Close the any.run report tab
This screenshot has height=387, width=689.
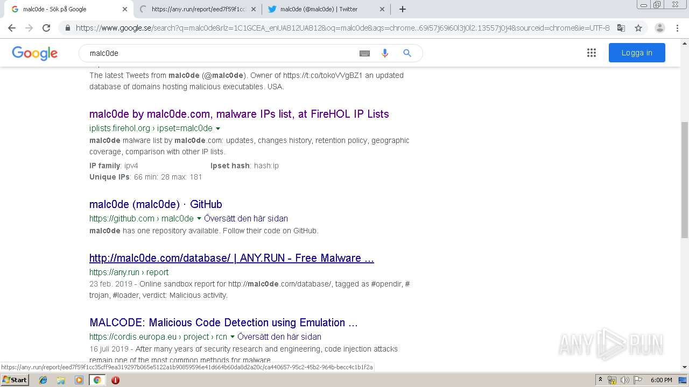click(x=254, y=9)
